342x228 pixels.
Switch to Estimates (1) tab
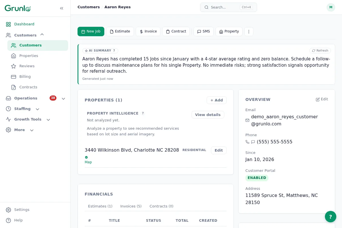[x=100, y=206]
